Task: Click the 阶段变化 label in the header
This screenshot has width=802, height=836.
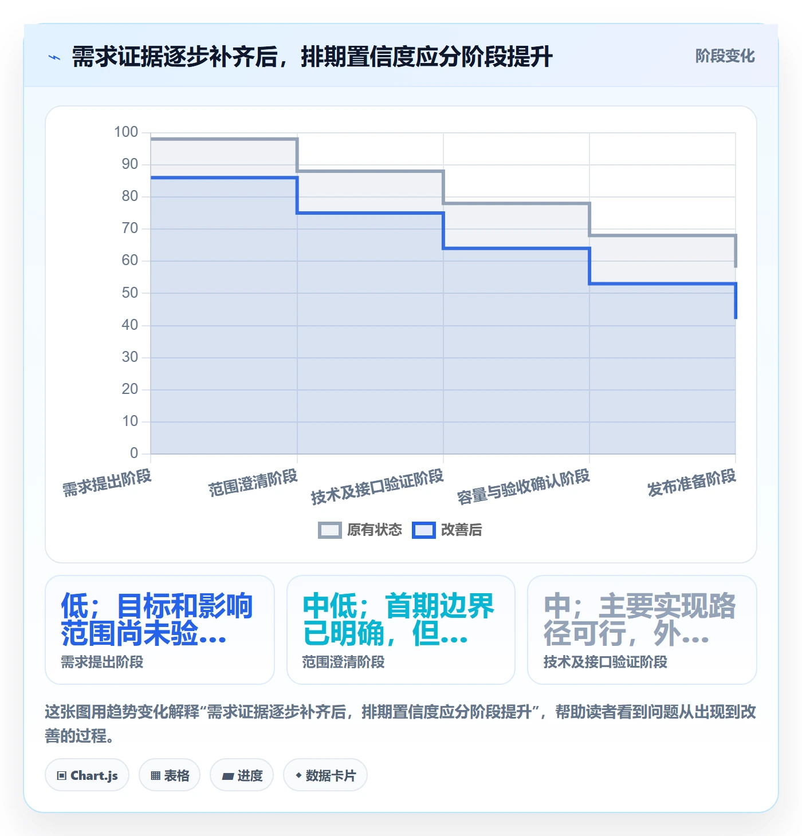Action: [x=725, y=56]
